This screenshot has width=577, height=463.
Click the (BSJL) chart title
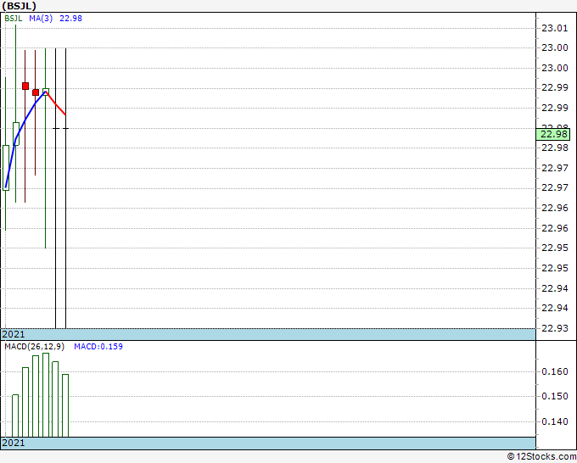click(20, 6)
